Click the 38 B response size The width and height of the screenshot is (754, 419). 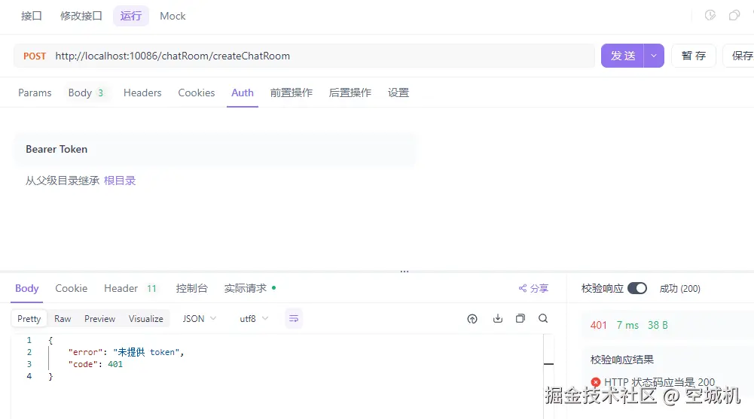coord(658,325)
